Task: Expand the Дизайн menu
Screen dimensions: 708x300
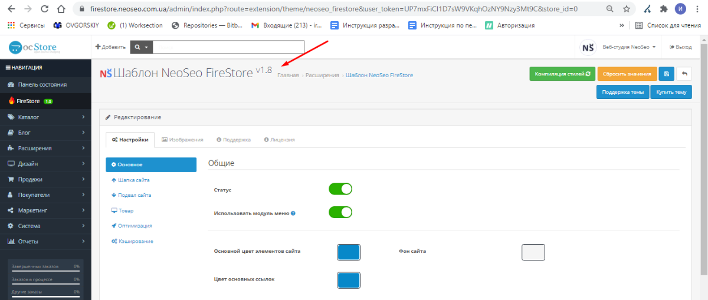Action: point(45,164)
